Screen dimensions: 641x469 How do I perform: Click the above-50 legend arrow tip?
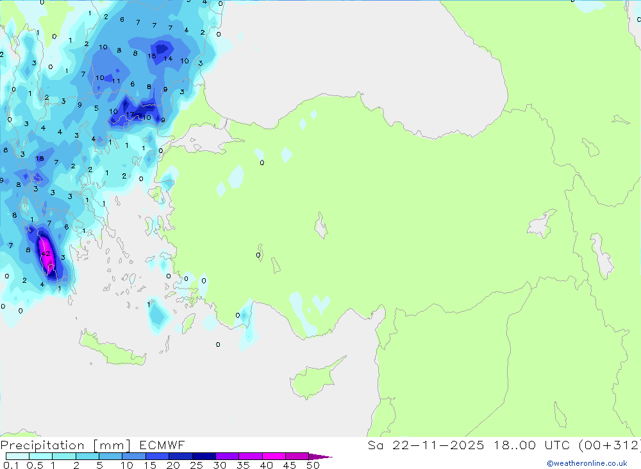tap(320, 457)
